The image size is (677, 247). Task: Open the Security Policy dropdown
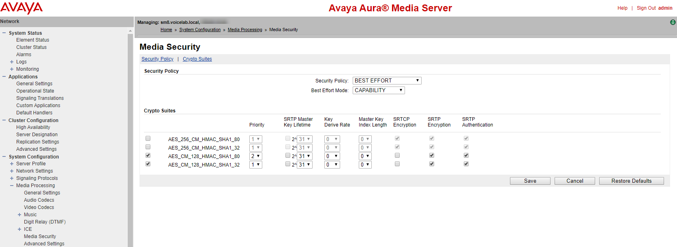387,80
